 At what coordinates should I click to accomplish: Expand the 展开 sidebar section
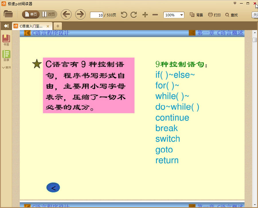[6, 68]
